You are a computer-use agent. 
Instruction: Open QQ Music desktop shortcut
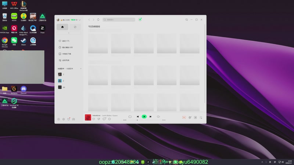click(x=24, y=17)
